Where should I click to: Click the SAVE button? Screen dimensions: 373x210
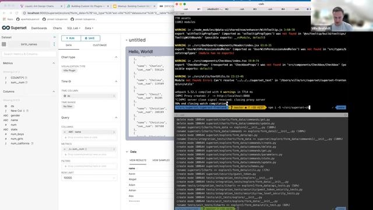[90, 38]
